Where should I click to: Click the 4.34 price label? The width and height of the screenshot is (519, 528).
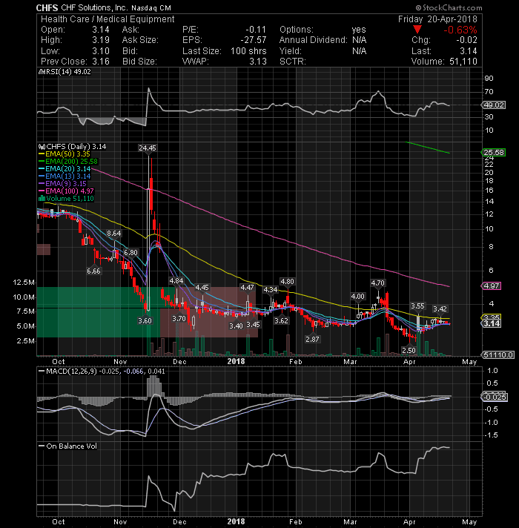pyautogui.click(x=271, y=290)
